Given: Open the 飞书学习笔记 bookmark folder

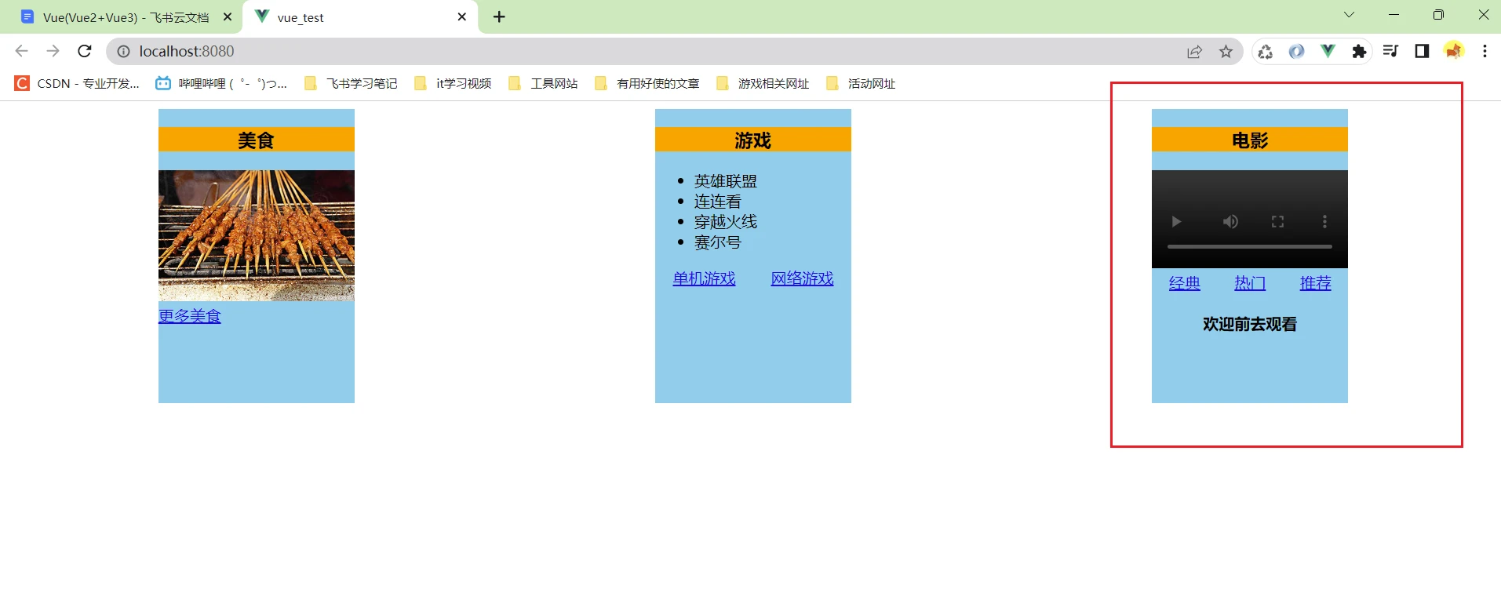Looking at the screenshot, I should [351, 84].
